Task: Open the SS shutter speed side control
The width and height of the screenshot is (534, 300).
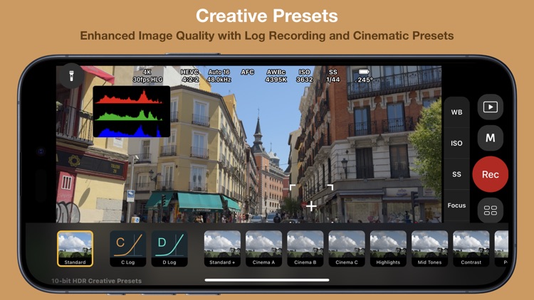Action: click(456, 174)
